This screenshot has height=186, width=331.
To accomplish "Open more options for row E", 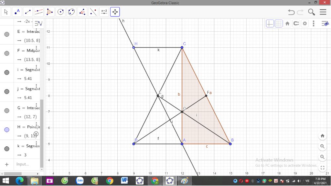I will [x=36, y=29].
